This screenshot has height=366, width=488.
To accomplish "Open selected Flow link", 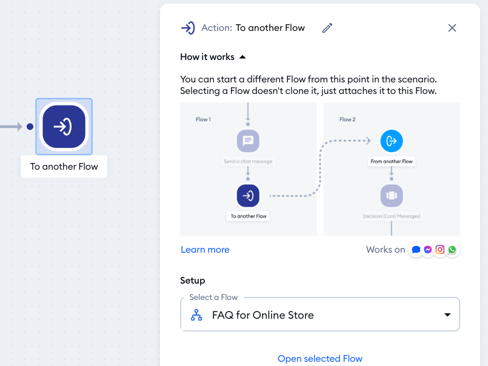I will 319,359.
